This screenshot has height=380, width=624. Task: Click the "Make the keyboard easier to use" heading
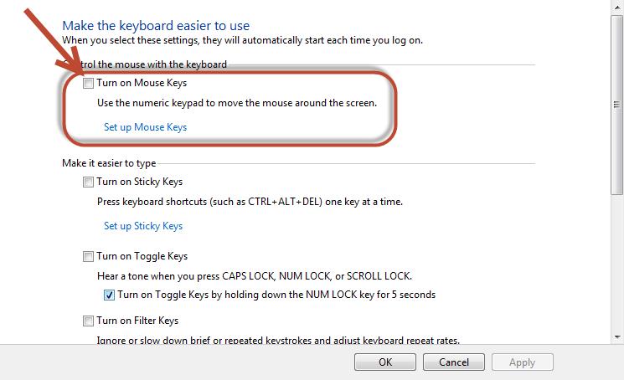[156, 26]
